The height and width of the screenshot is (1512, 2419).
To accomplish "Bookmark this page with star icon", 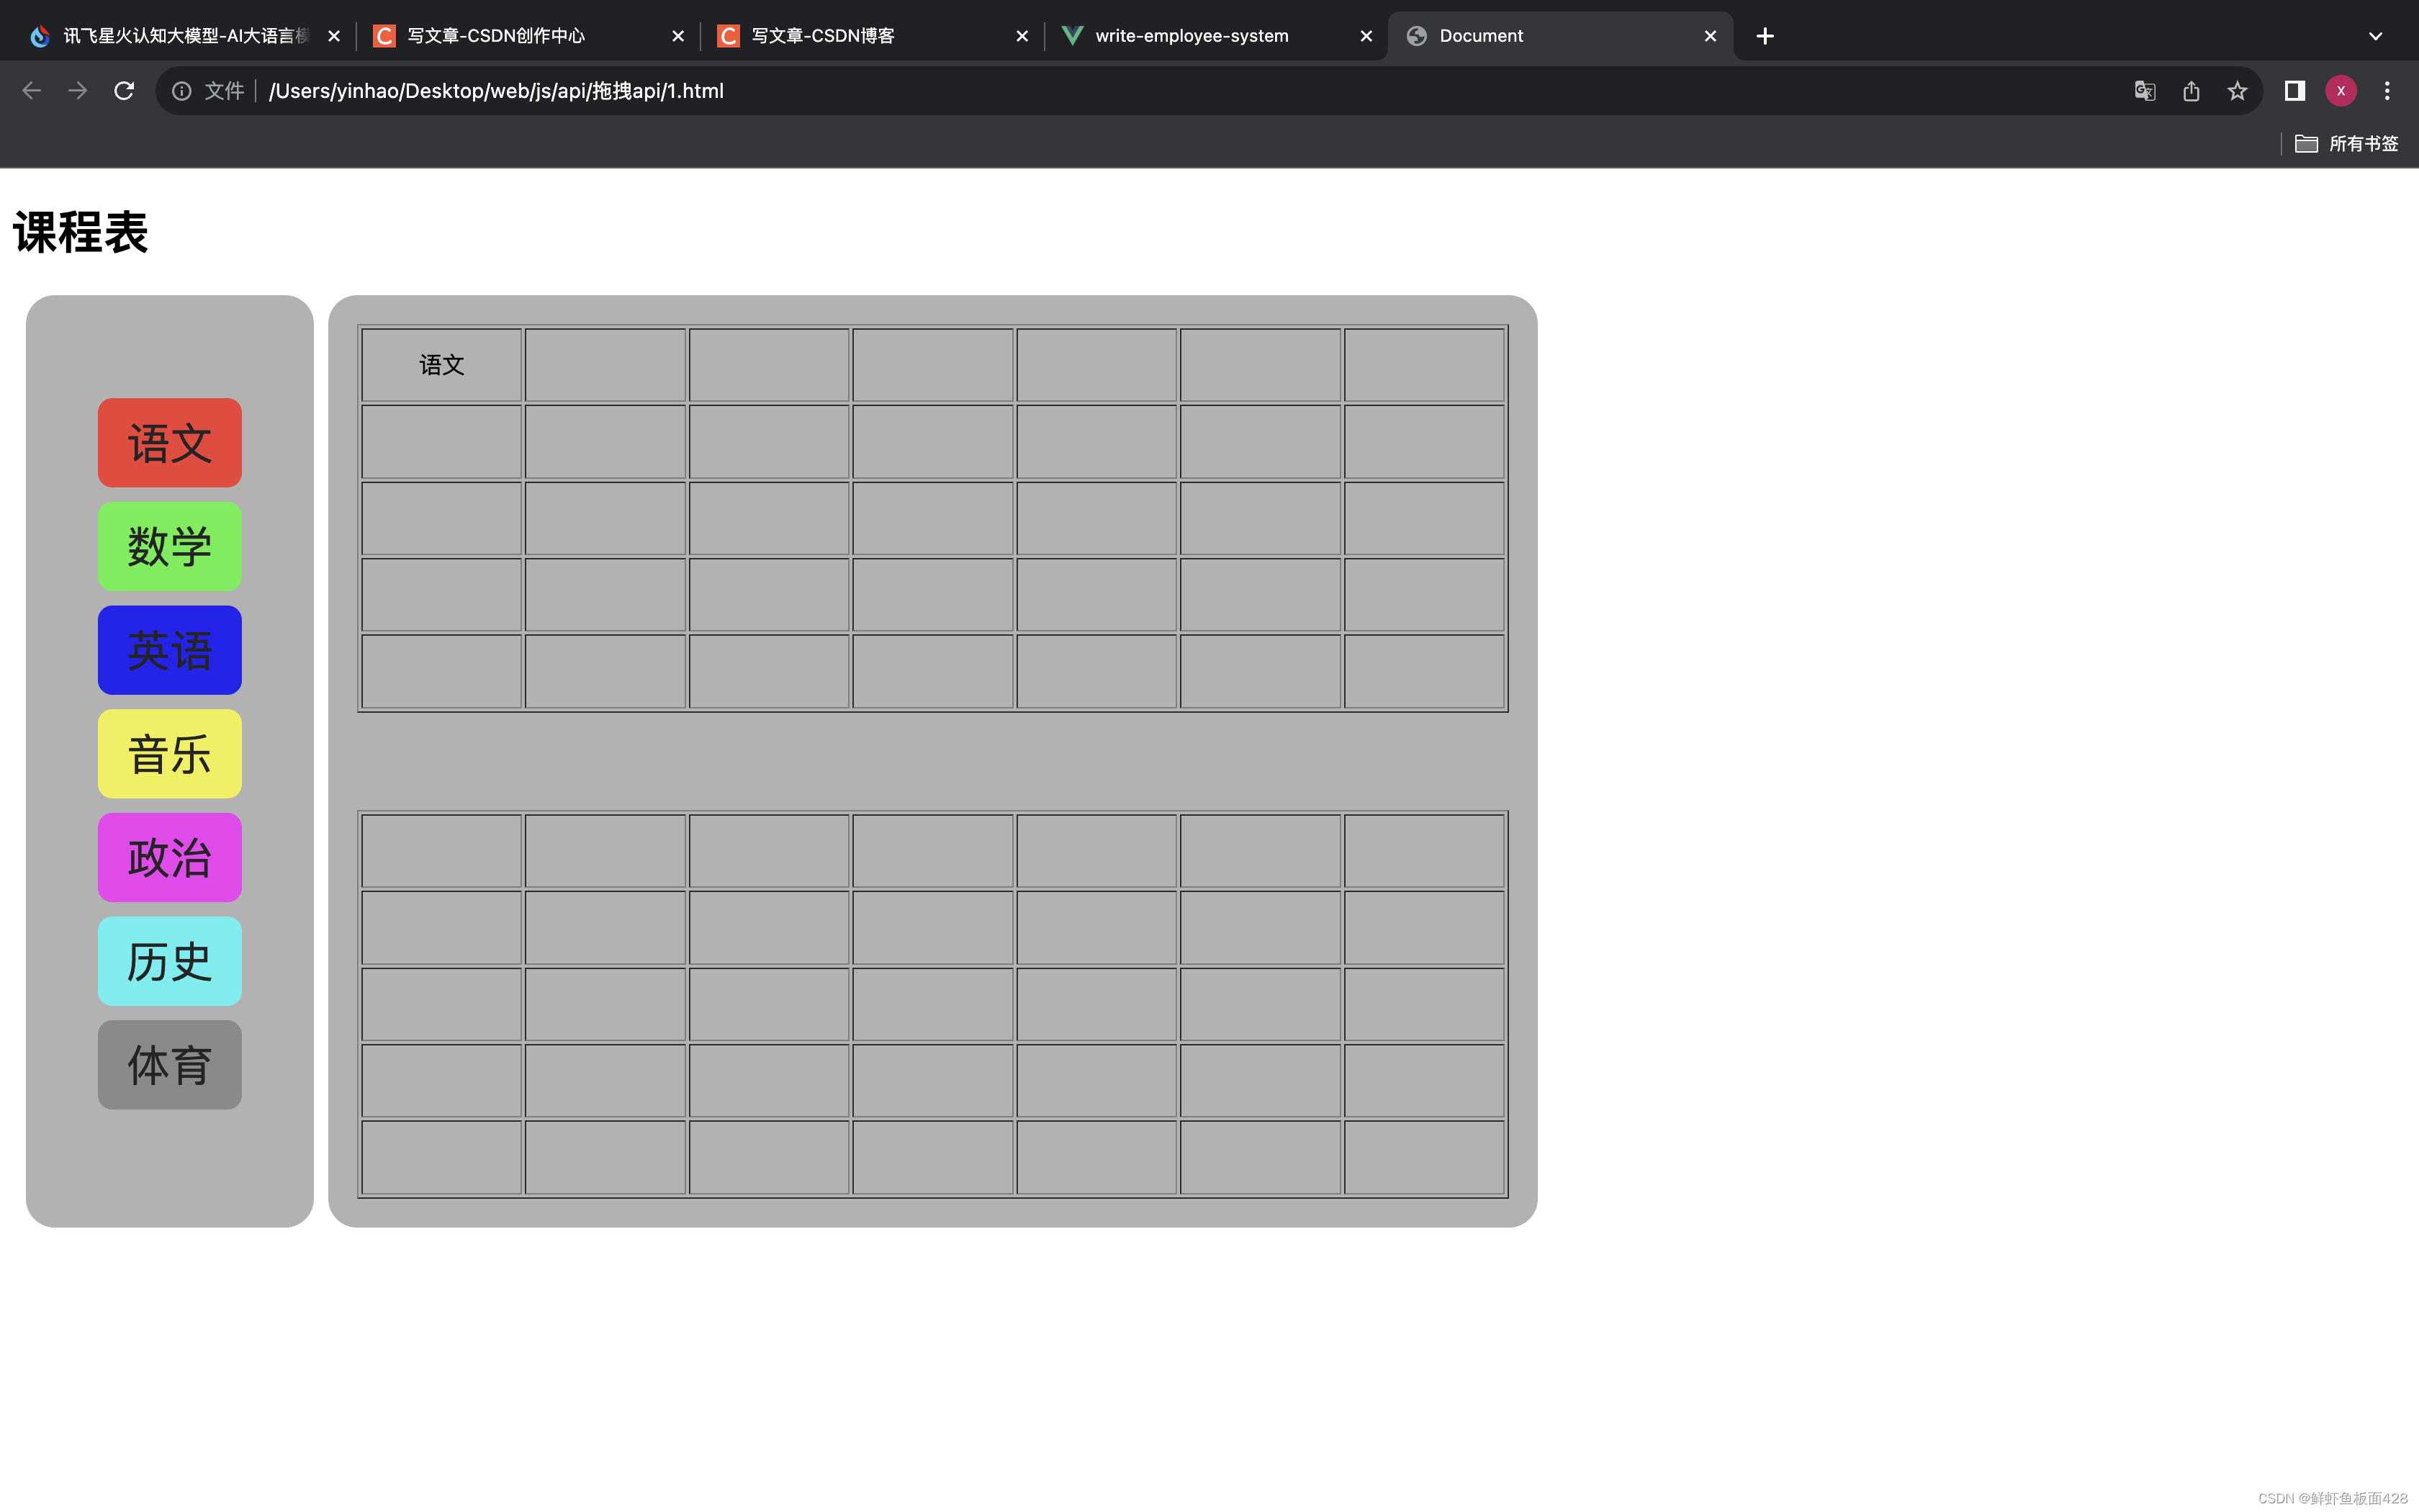I will click(x=2237, y=91).
